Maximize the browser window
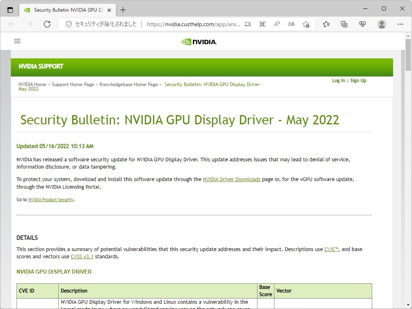This screenshot has height=309, width=412. pos(383,9)
